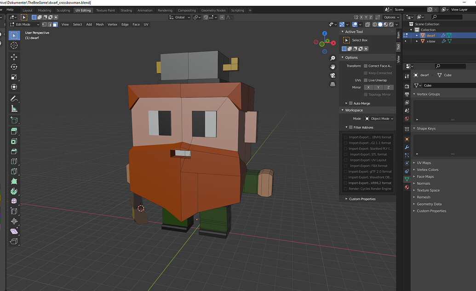Select the Edge Slide tool

click(14, 211)
